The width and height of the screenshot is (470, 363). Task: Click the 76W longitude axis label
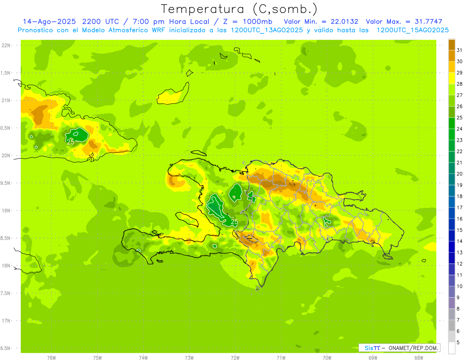click(x=51, y=358)
